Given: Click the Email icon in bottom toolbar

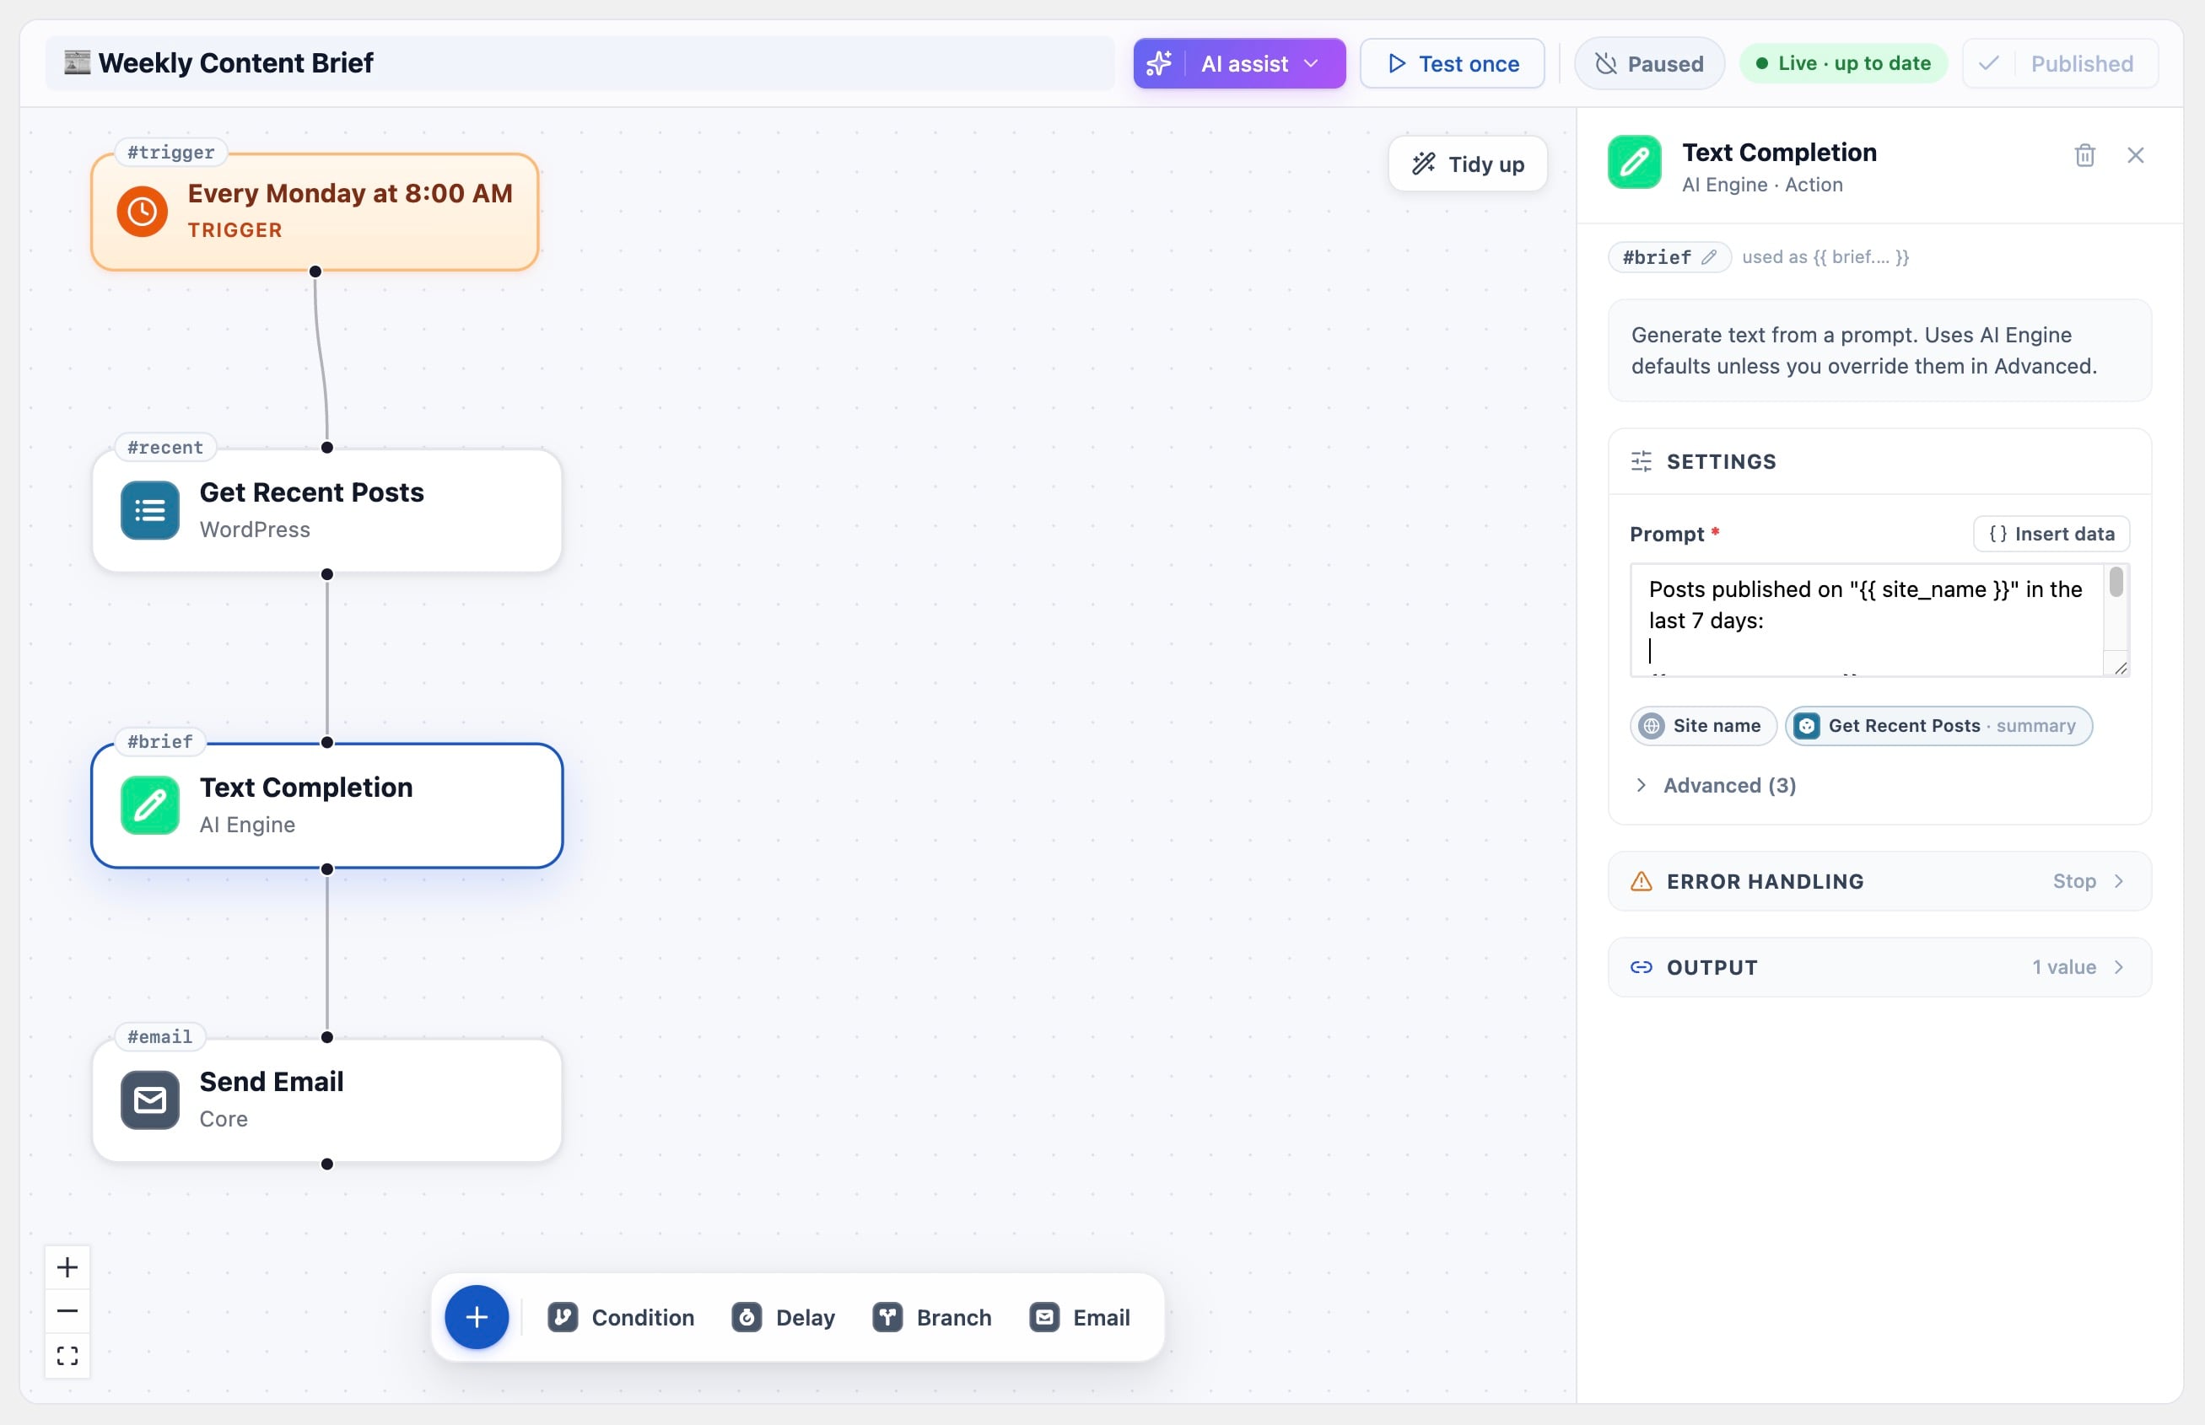Looking at the screenshot, I should pyautogui.click(x=1044, y=1317).
